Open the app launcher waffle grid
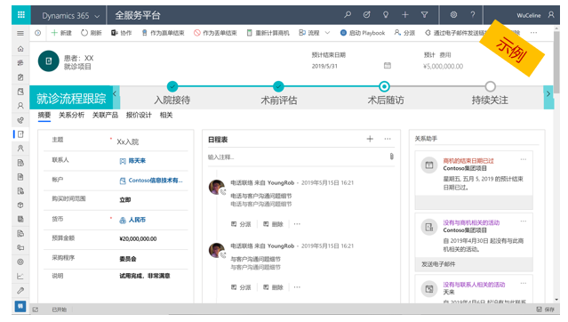This screenshot has height=322, width=568. (21, 15)
